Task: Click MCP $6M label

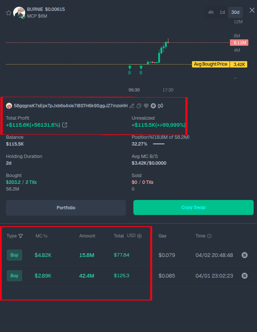Action: click(x=37, y=16)
